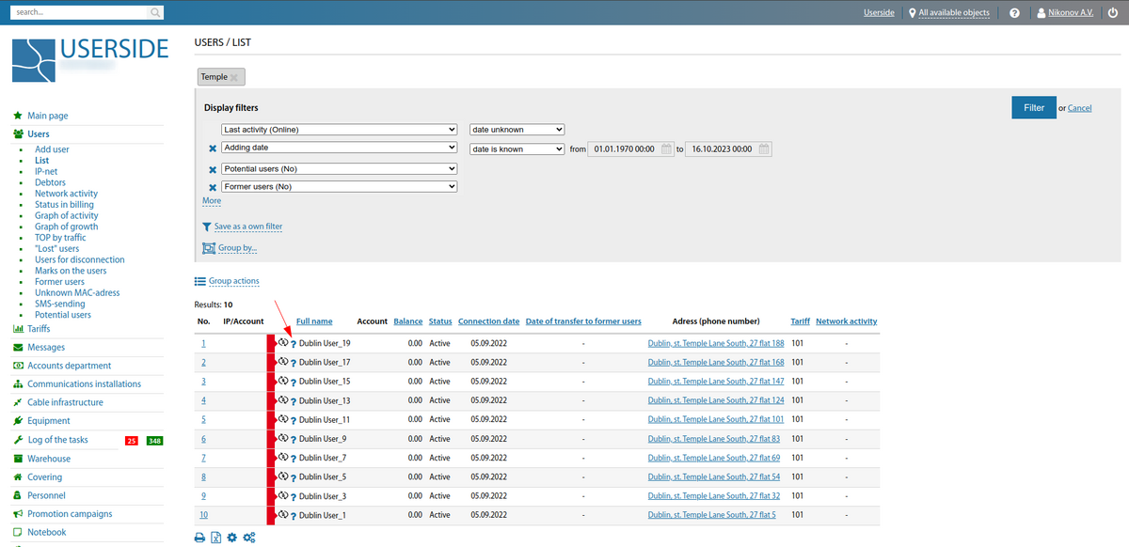Click the 'Save as a own filter' link

(x=247, y=227)
